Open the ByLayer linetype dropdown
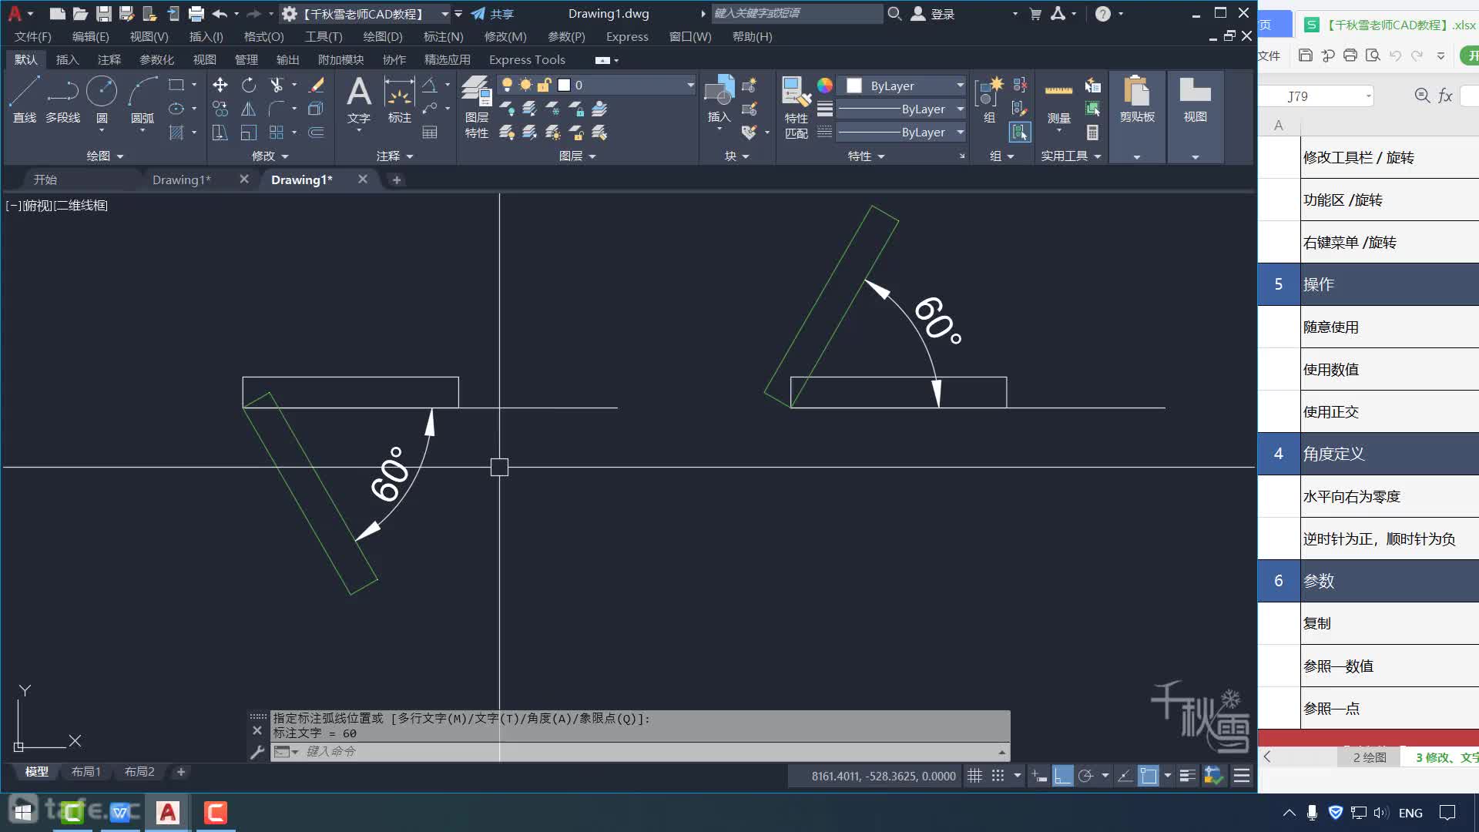1479x832 pixels. (960, 132)
